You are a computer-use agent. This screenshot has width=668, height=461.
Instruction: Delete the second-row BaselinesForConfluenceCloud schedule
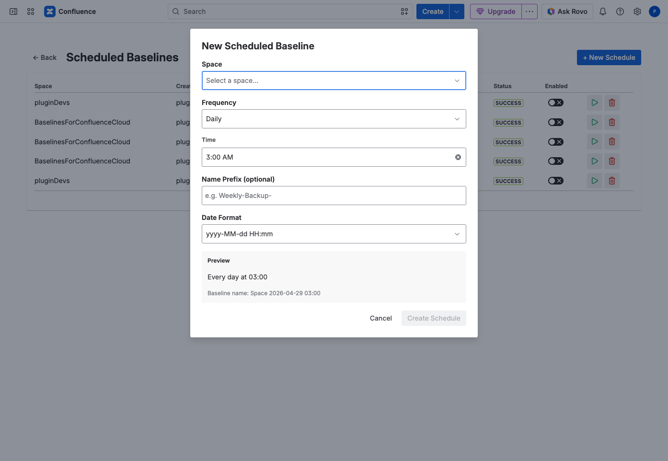[x=612, y=122]
